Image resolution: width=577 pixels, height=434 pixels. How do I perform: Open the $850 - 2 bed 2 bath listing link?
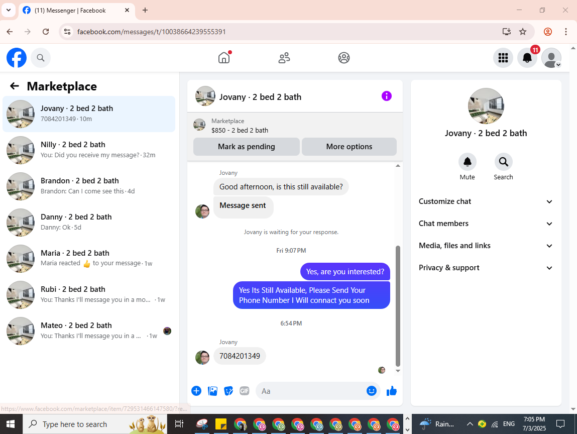click(240, 130)
